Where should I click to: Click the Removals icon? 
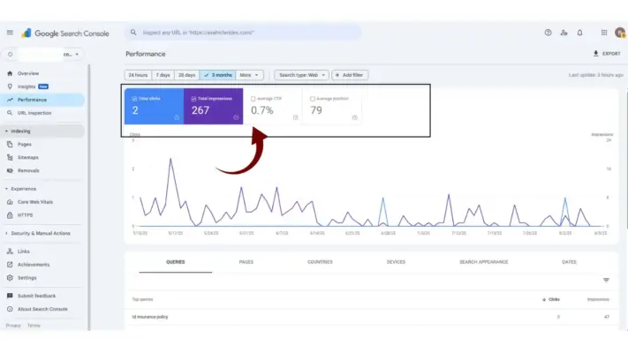[x=10, y=170]
